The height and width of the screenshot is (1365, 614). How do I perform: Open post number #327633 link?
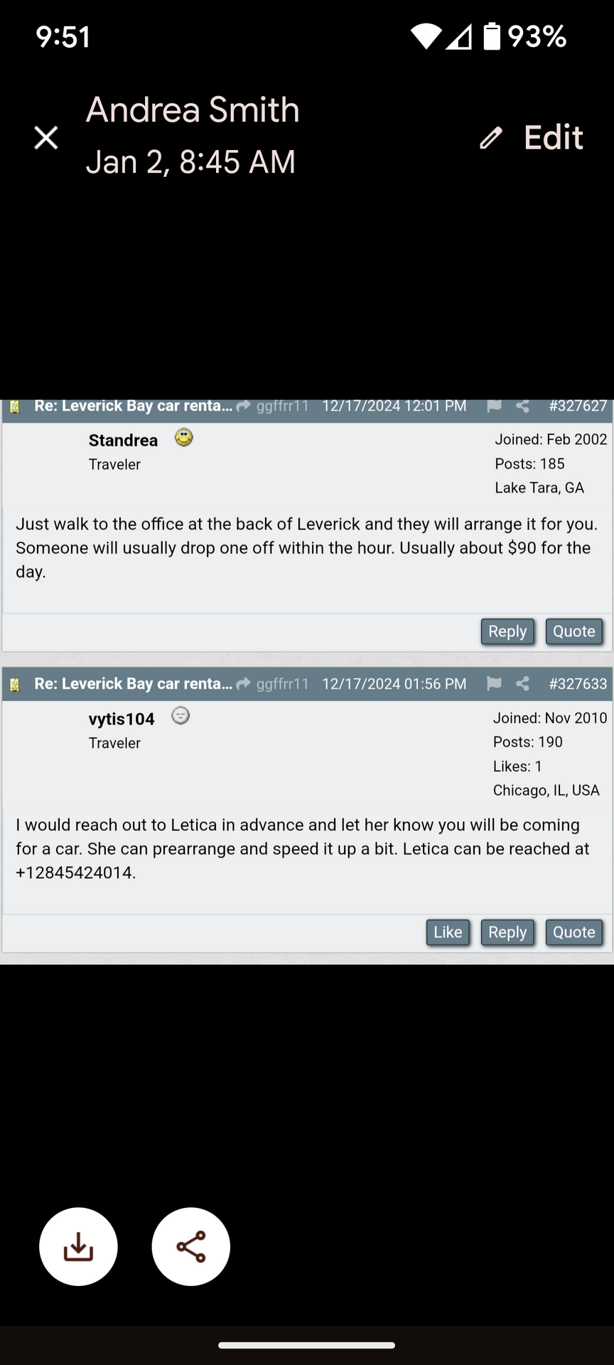coord(578,684)
